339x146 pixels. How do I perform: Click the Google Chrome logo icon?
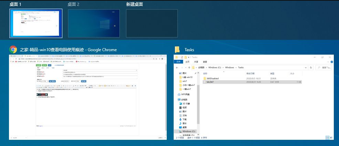(13, 49)
